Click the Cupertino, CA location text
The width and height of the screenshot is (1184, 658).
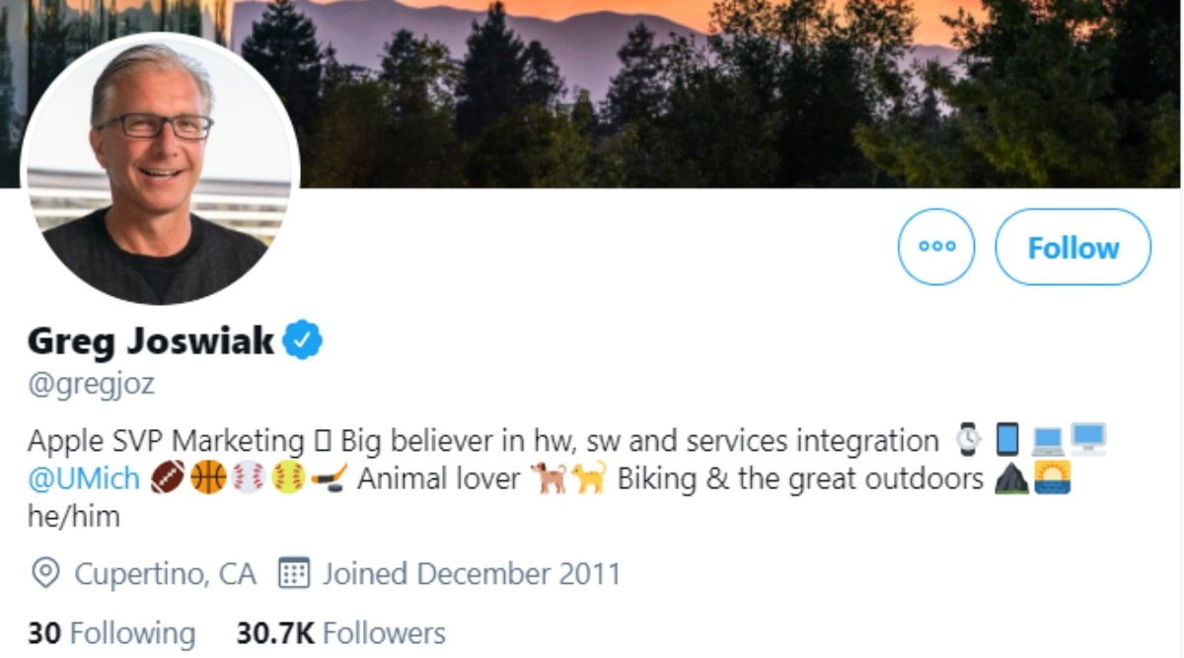[165, 573]
